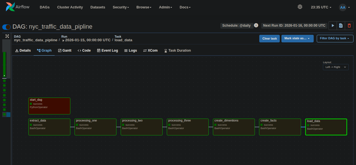Viewport: 356px width, 165px height.
Task: Switch to the Gantt tab
Action: (x=65, y=51)
